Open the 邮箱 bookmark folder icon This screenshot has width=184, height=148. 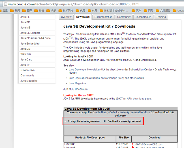tap(36, 11)
